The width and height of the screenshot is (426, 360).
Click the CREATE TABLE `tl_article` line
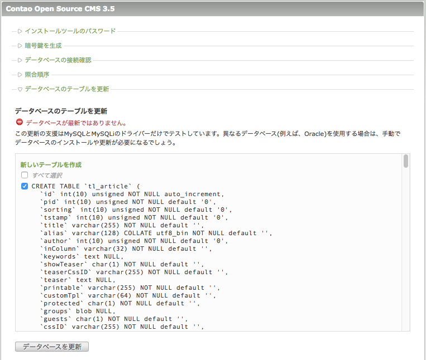85,186
